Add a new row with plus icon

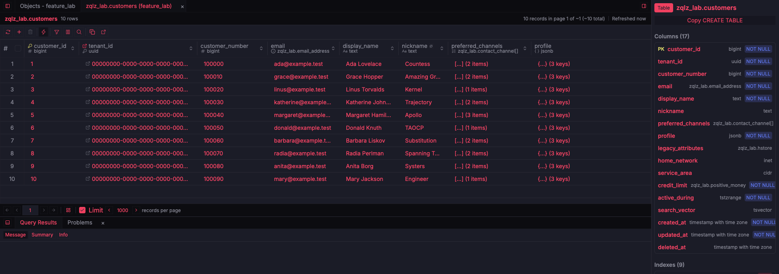(x=19, y=32)
